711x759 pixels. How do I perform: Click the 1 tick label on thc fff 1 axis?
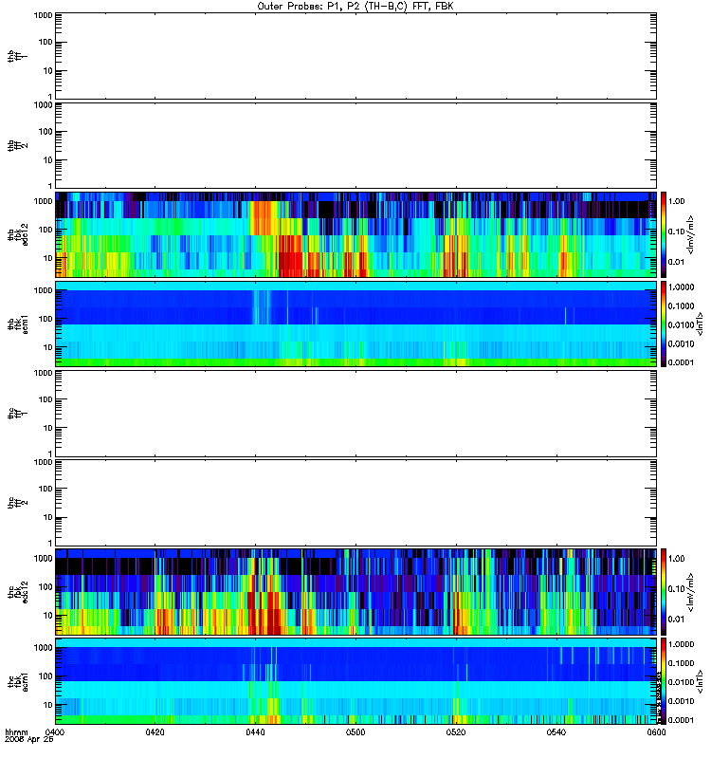50,454
